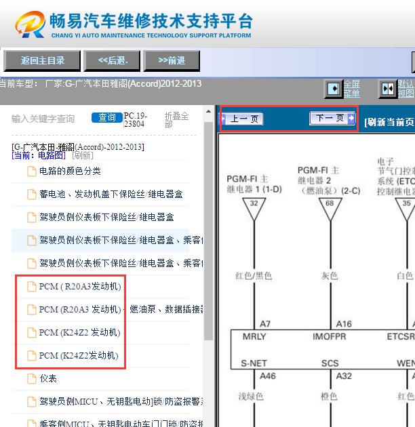Click the [G-广汽本田-雅阁(Accord)-2012-2013] title
This screenshot has width=415, height=427.
[78, 147]
